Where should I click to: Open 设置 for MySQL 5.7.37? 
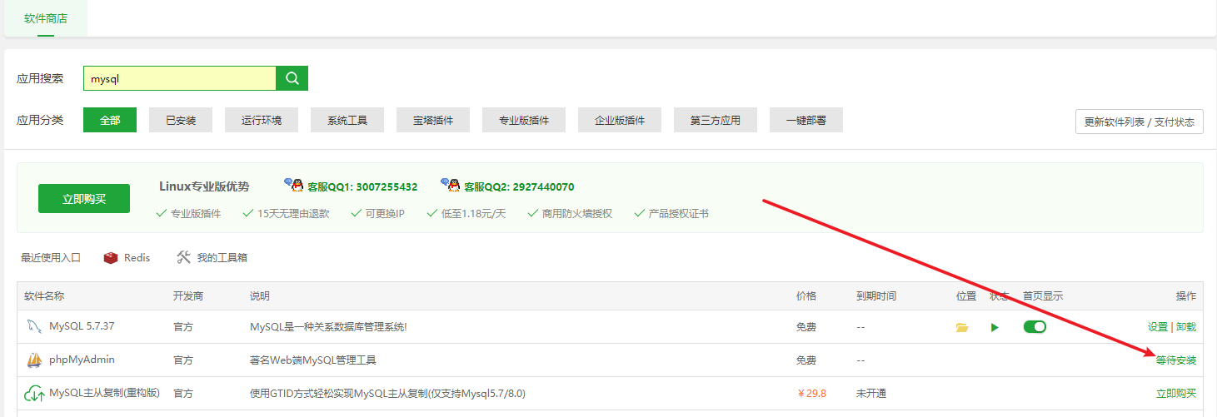[x=1157, y=327]
